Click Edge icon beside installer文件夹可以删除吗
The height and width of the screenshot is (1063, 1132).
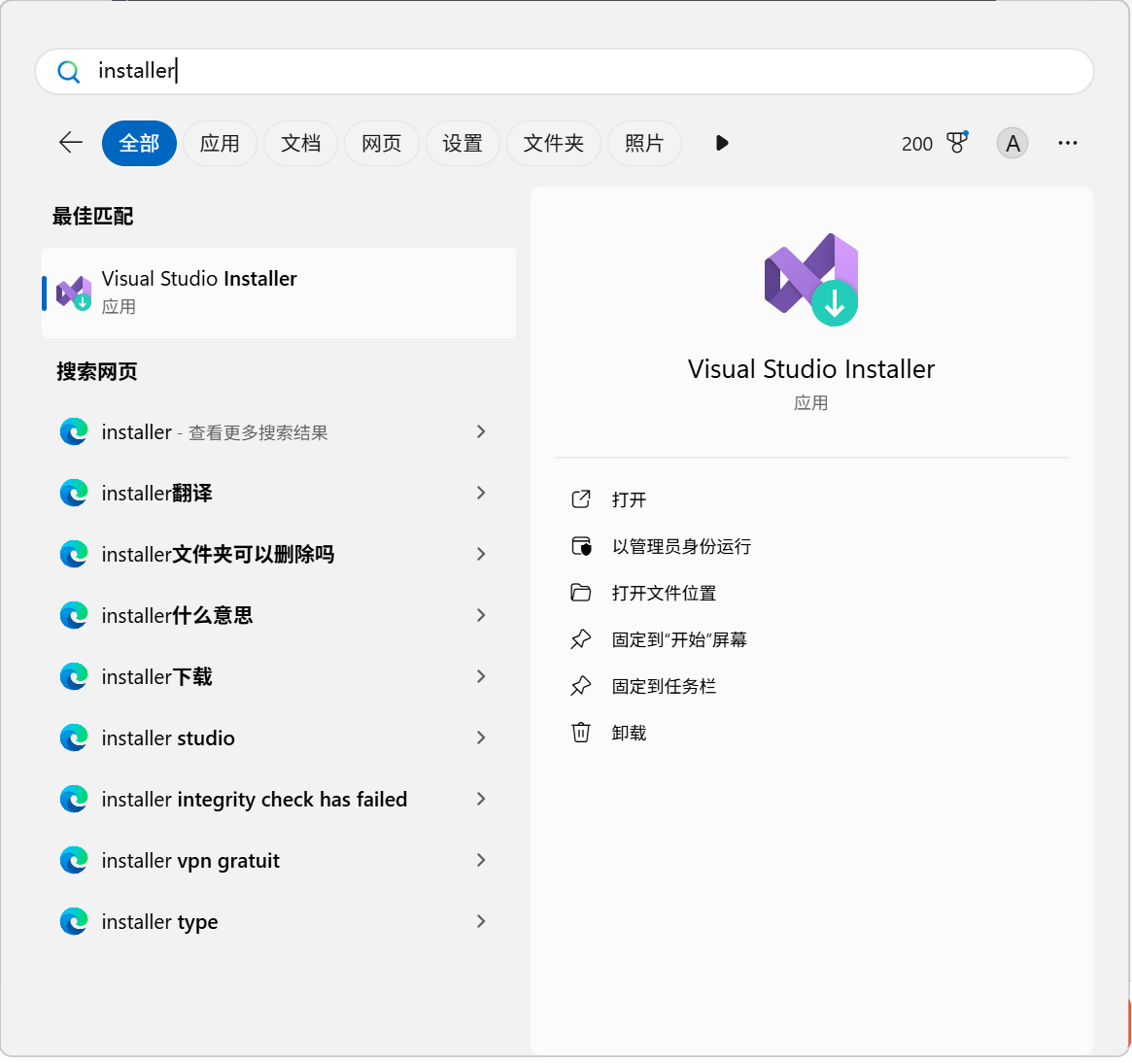pyautogui.click(x=74, y=554)
